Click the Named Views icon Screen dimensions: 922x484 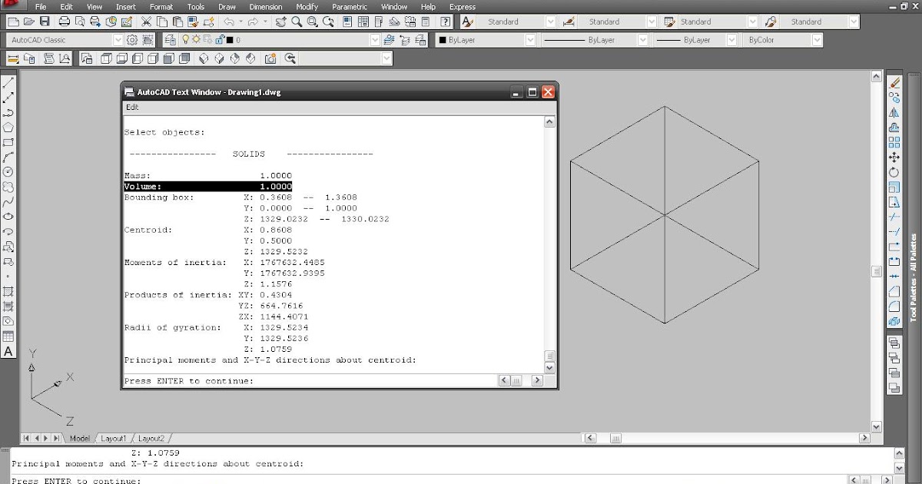(87, 58)
